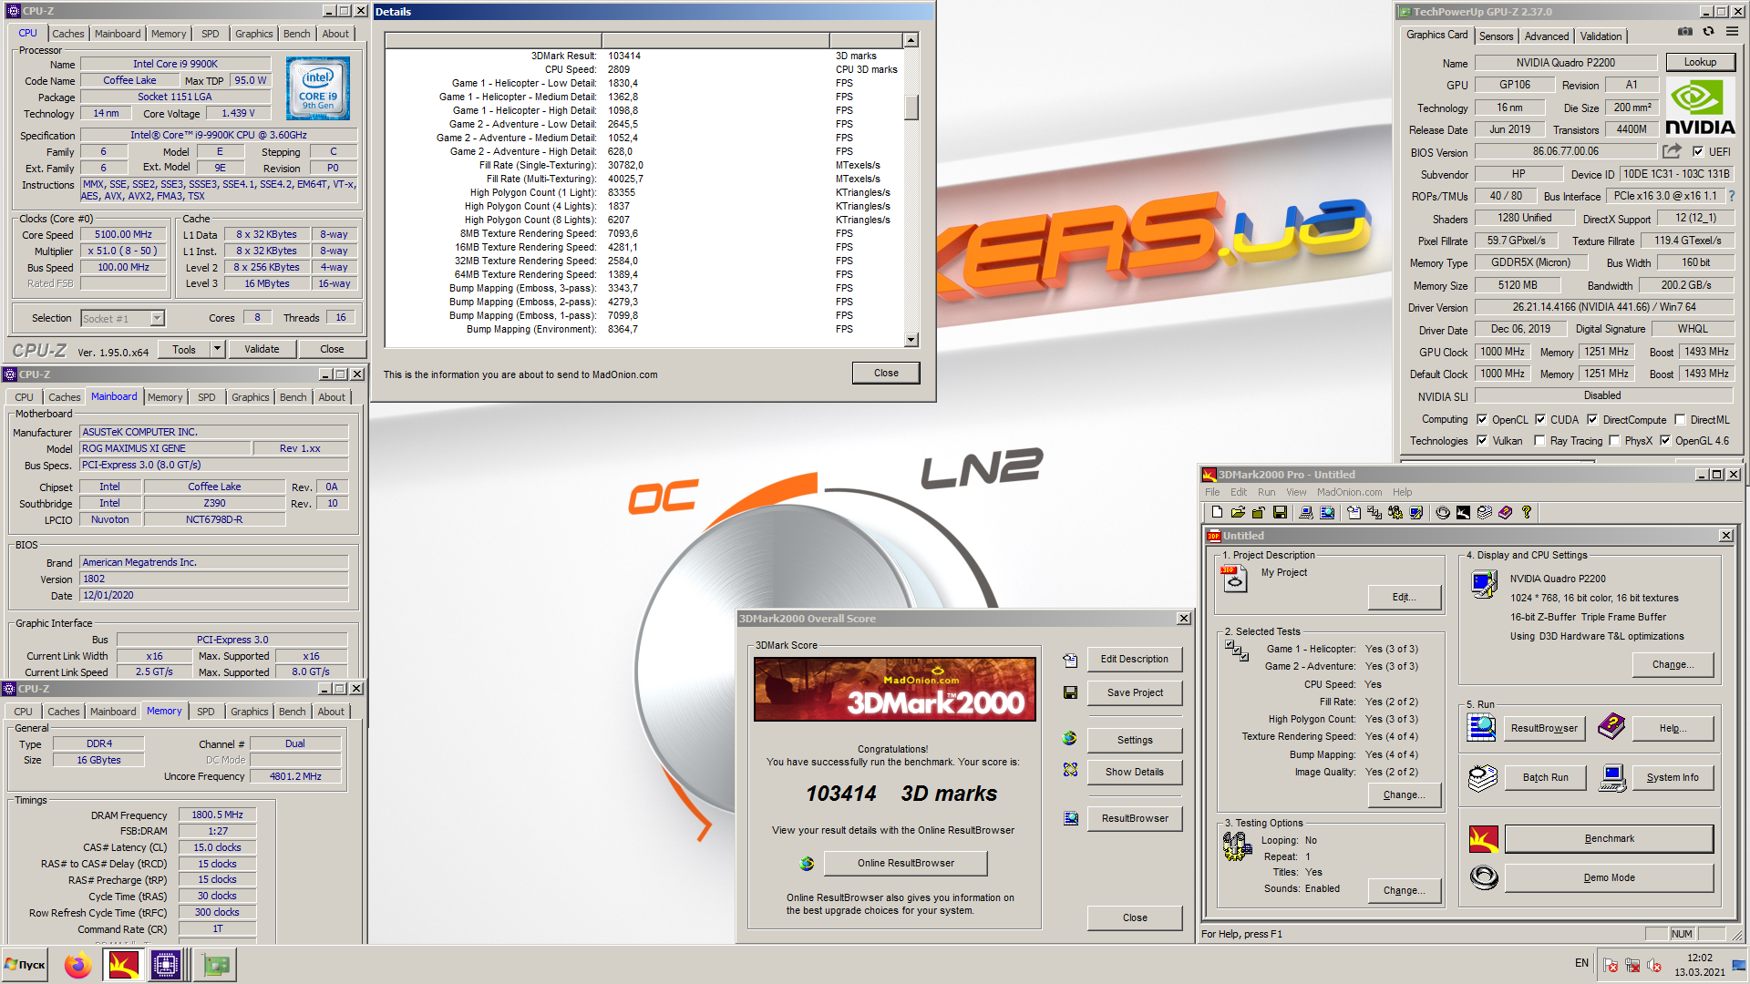Screen dimensions: 1750x984
Task: Click Details window scrollbar up arrow
Action: 911,41
